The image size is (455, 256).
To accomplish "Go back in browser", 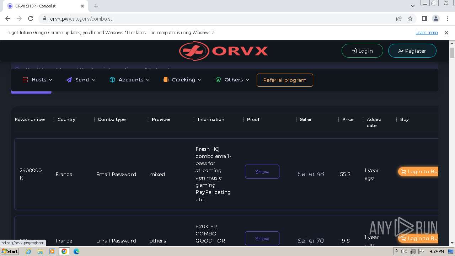I will pyautogui.click(x=8, y=18).
